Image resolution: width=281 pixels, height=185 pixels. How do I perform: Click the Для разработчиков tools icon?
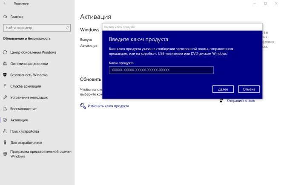[x=5, y=142]
